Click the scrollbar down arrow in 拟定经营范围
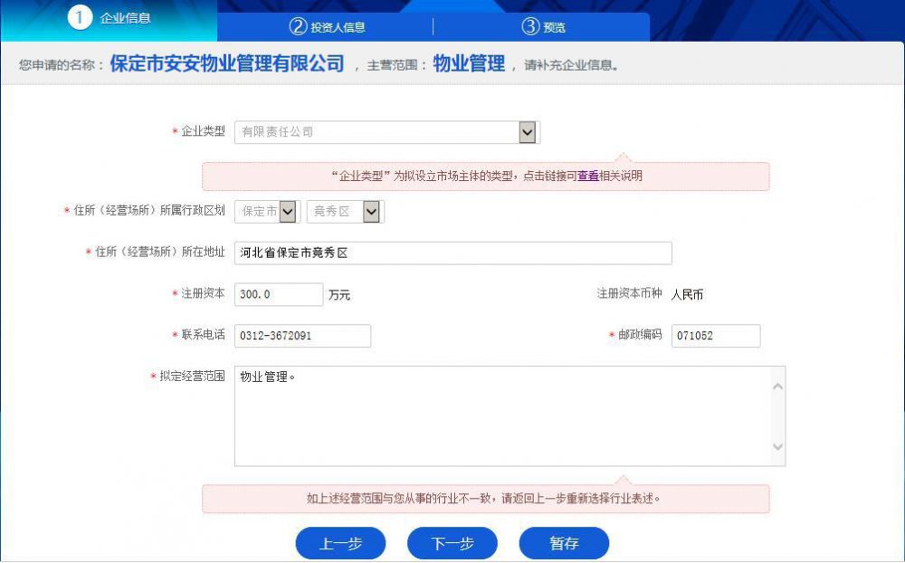Screen dimensions: 905x563 tap(776, 446)
